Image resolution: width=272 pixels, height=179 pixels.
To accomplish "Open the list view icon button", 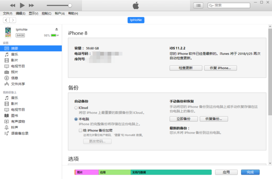I will pos(198,5).
